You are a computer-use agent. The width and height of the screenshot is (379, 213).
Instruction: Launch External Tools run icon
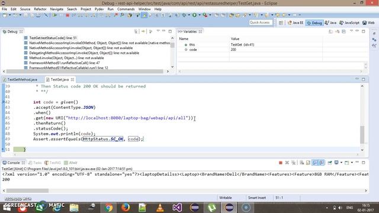[x=205, y=15]
